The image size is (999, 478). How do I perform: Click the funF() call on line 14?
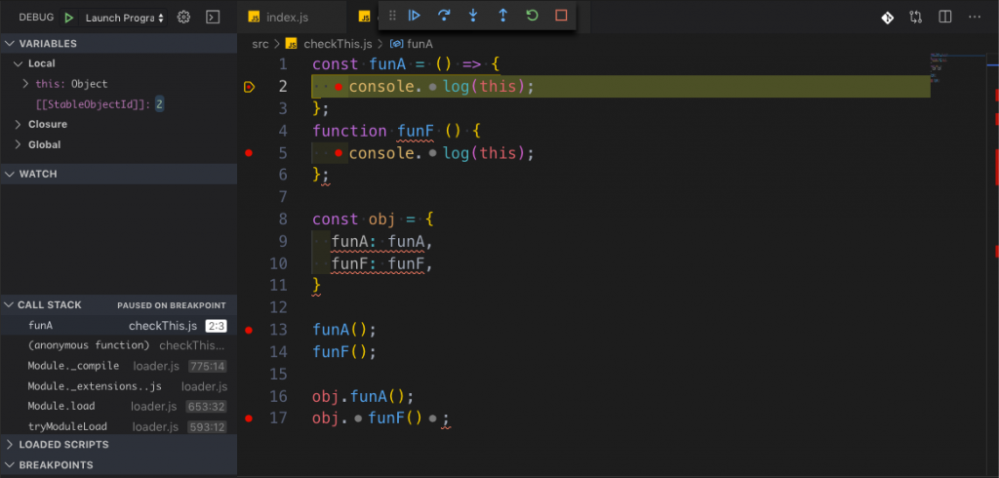coord(344,352)
